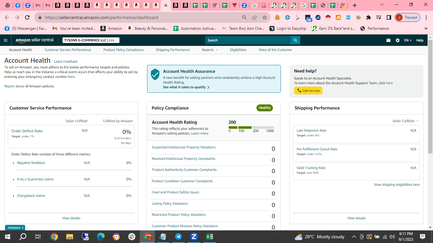Switch to Customer Service Performance tab
This screenshot has height=243, width=433.
click(x=68, y=50)
